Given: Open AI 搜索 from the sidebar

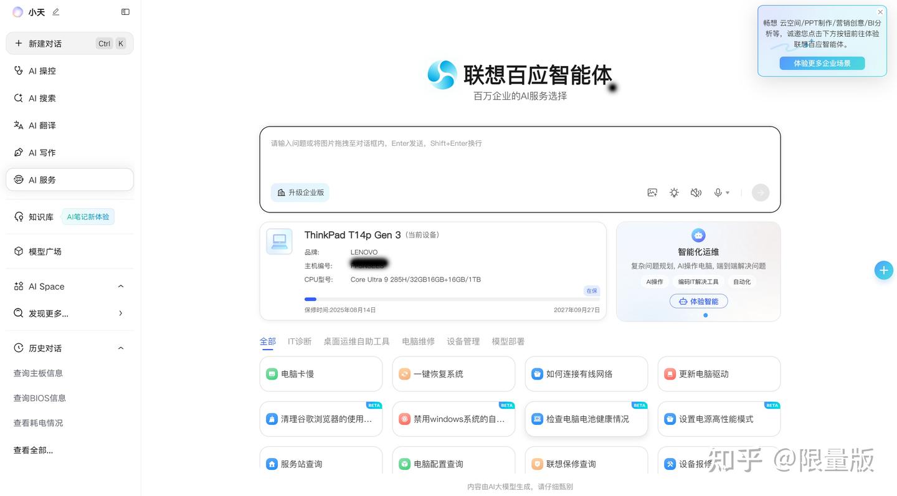Looking at the screenshot, I should pos(70,98).
